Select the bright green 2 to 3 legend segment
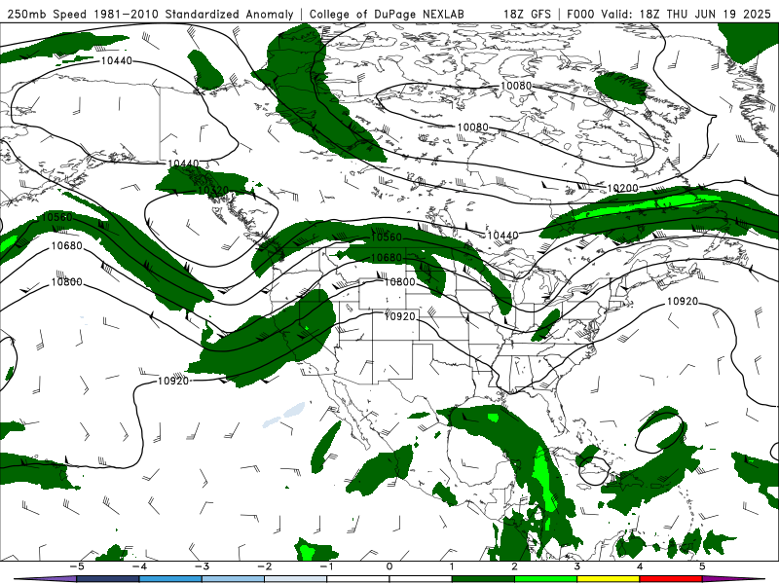Screen dimensions: 779x584 545,579
